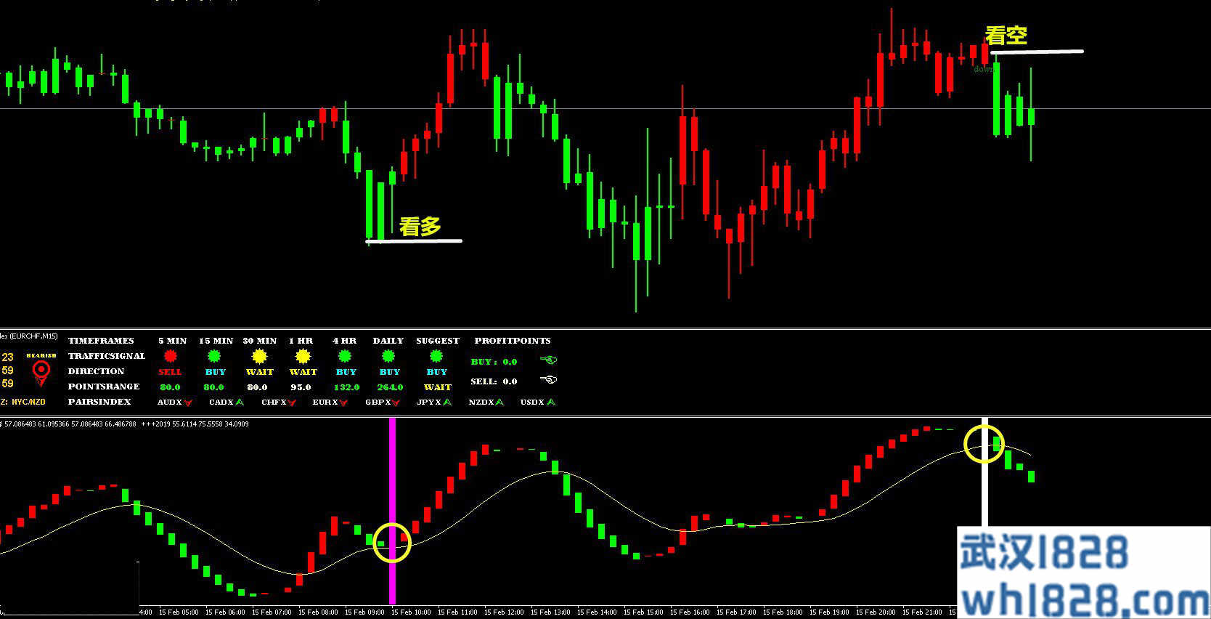
Task: Click the red down arrow next to AUDX
Action: 188,402
